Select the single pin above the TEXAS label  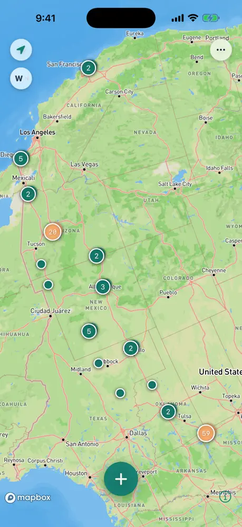120,393
